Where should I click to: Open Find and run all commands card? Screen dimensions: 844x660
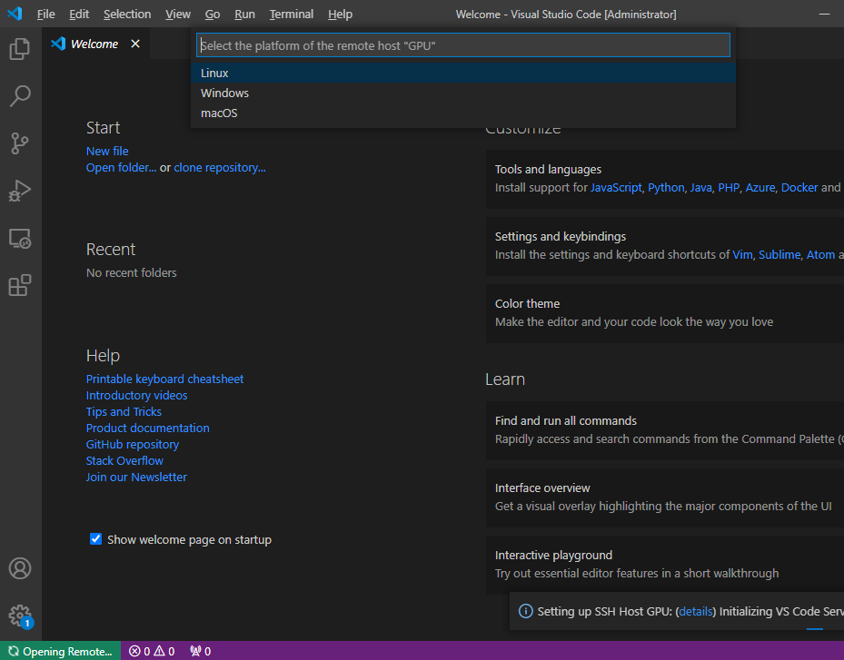(665, 430)
